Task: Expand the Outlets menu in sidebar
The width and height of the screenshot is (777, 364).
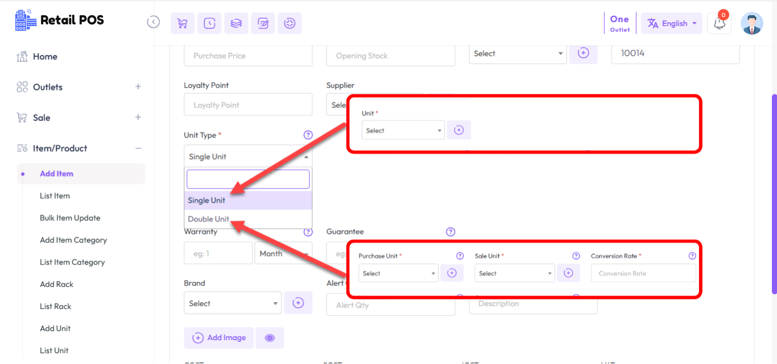Action: [x=138, y=87]
